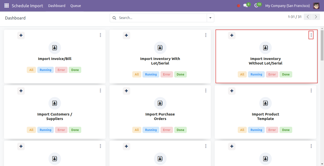Show Error jobs for Import Inventory Without Lot/Serial
The image size is (324, 166).
click(272, 74)
